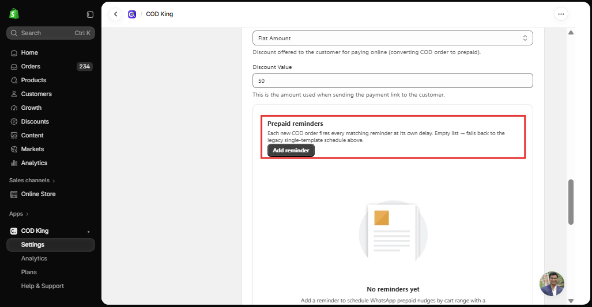Click the Customers person icon
The height and width of the screenshot is (307, 592).
tap(14, 94)
